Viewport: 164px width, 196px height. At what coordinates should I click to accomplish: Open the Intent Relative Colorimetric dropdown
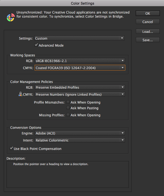pyautogui.click(x=80, y=140)
